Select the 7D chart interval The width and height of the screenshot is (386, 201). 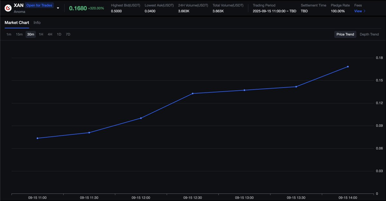pyautogui.click(x=68, y=34)
